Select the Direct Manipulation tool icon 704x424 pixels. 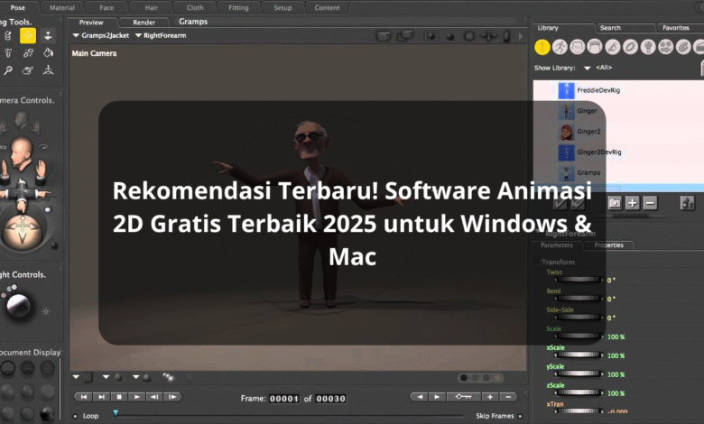click(48, 70)
